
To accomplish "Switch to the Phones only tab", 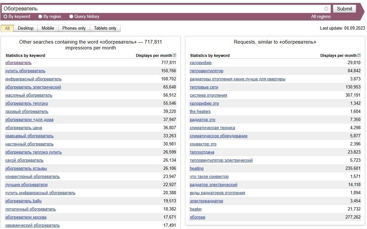I will click(x=74, y=28).
